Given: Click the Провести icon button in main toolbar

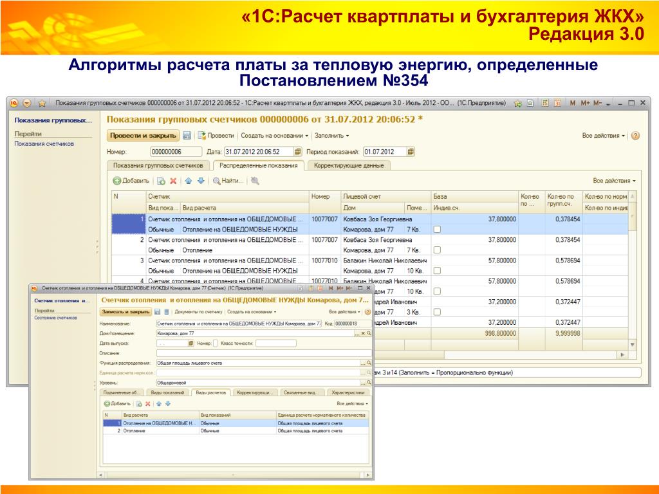Looking at the screenshot, I should click(x=216, y=136).
